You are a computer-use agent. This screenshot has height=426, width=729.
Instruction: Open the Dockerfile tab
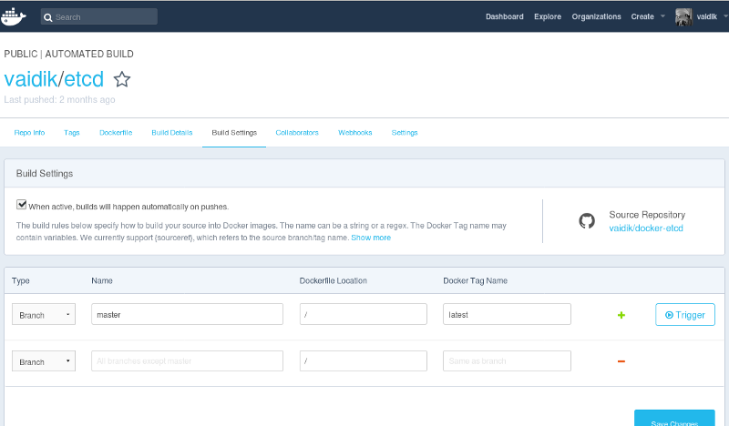pyautogui.click(x=116, y=133)
